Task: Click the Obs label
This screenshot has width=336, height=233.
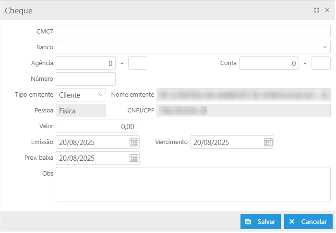Action: point(48,173)
